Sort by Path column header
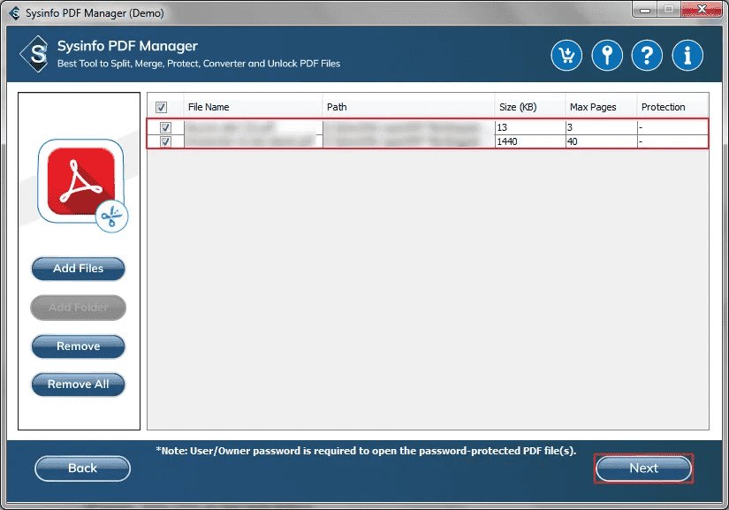Image resolution: width=729 pixels, height=510 pixels. (x=408, y=107)
